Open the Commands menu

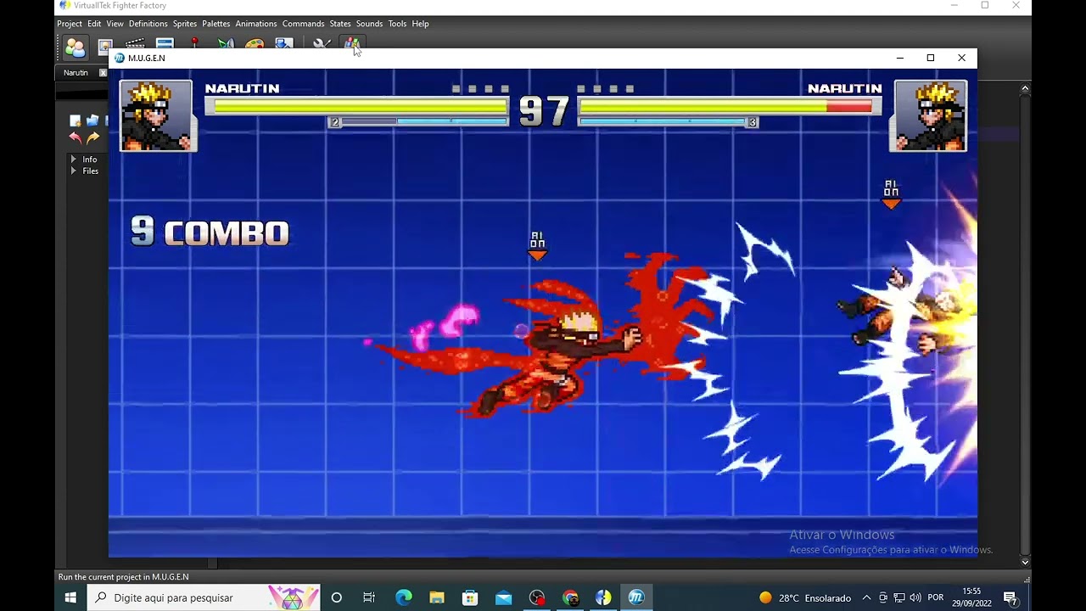(x=304, y=24)
